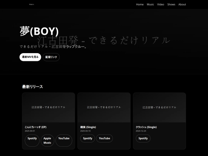Open Spotify link for クラッシュ (Single)
The height and width of the screenshot is (156, 208).
click(143, 138)
